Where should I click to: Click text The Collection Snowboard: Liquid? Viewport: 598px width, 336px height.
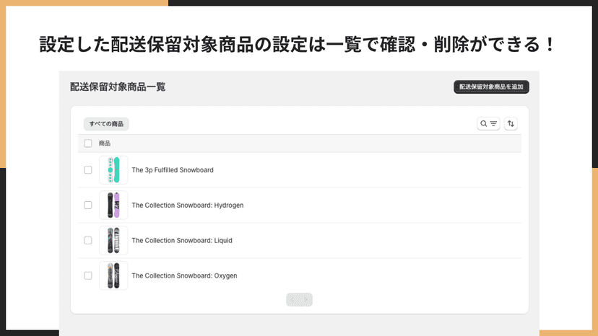182,240
